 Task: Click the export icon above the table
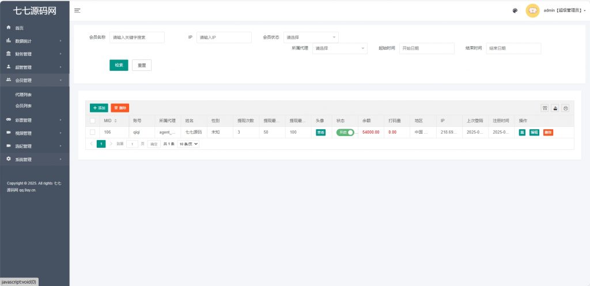point(555,108)
